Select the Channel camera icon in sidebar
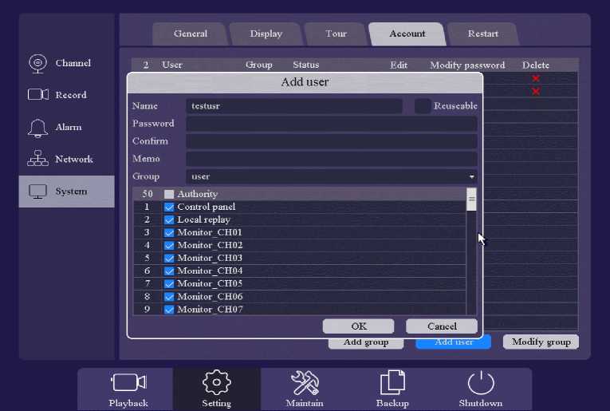The width and height of the screenshot is (610, 411). point(37,63)
